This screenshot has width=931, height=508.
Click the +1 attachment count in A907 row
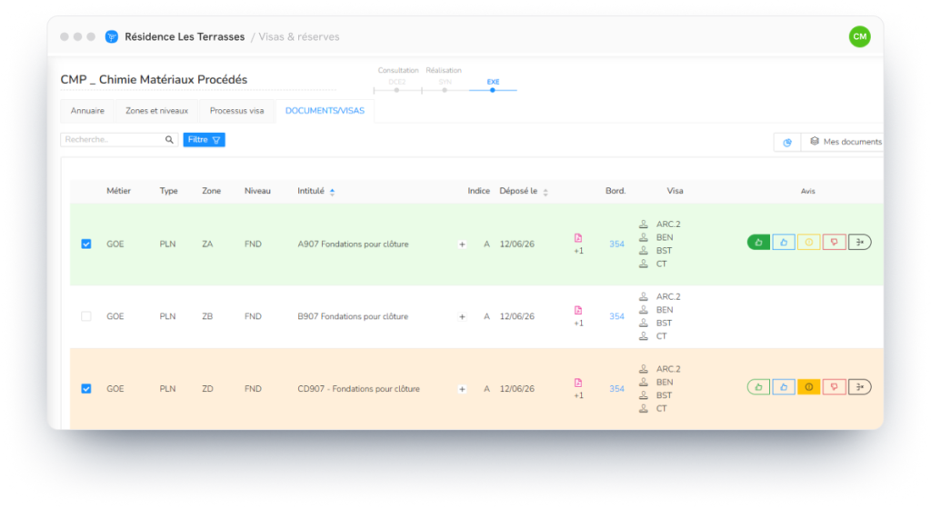point(578,251)
